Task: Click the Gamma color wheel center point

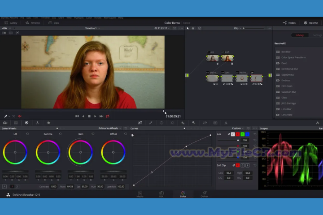Action: click(x=48, y=152)
